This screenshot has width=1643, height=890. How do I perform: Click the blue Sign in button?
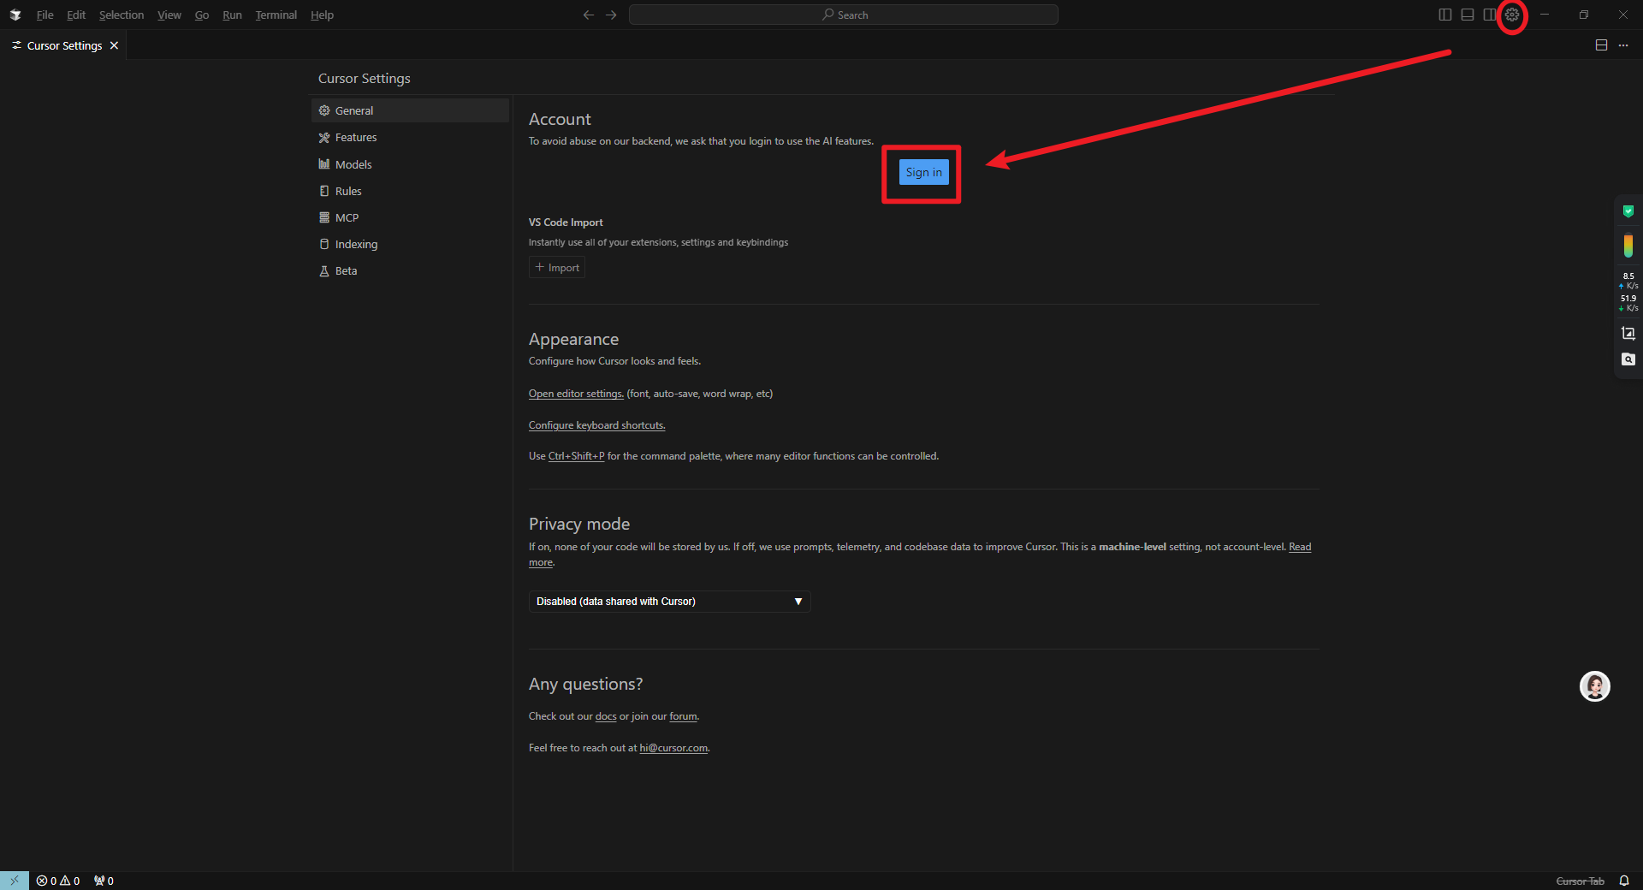coord(923,172)
